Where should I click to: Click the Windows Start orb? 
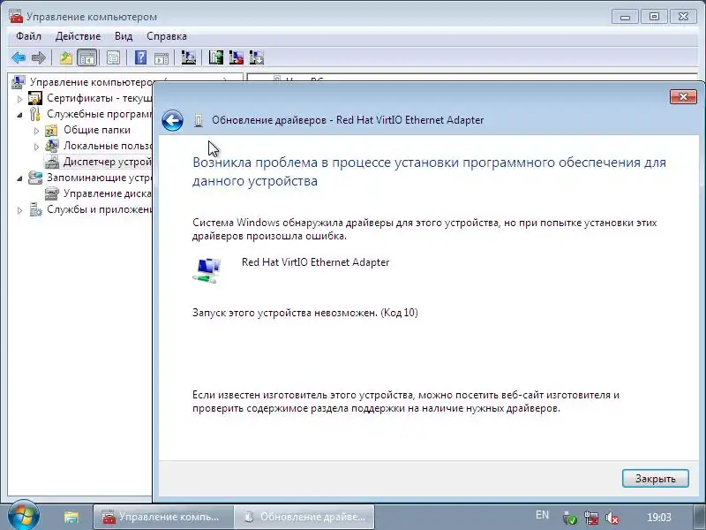click(23, 516)
